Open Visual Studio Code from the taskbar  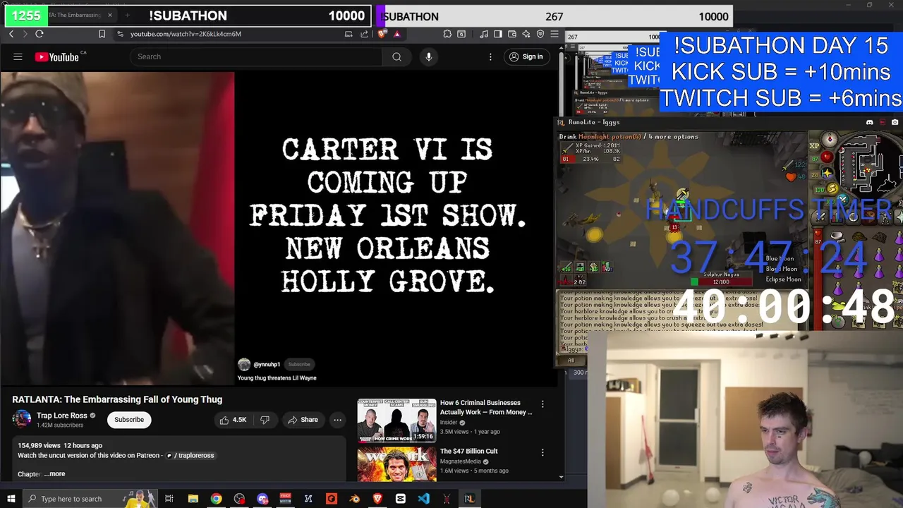pyautogui.click(x=423, y=499)
